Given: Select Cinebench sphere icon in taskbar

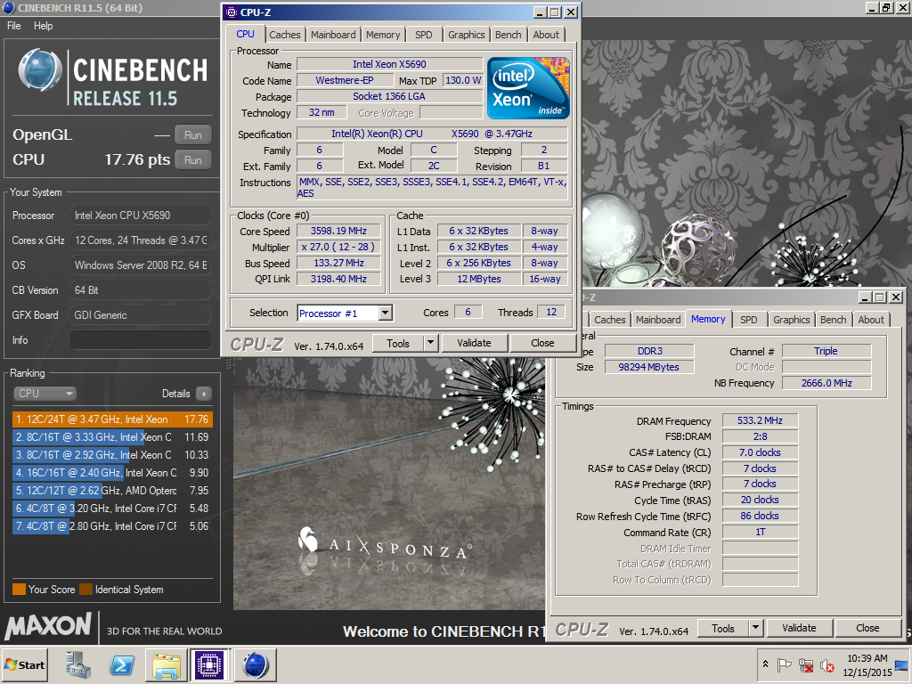Looking at the screenshot, I should (x=256, y=664).
